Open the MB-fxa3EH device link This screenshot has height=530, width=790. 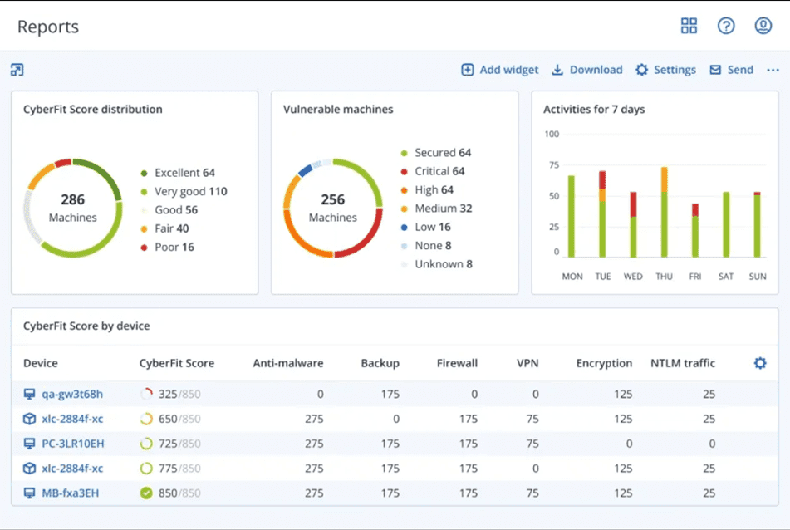(70, 493)
